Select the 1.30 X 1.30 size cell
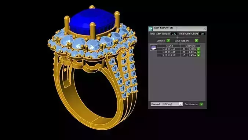The image size is (248, 140). 169,52
